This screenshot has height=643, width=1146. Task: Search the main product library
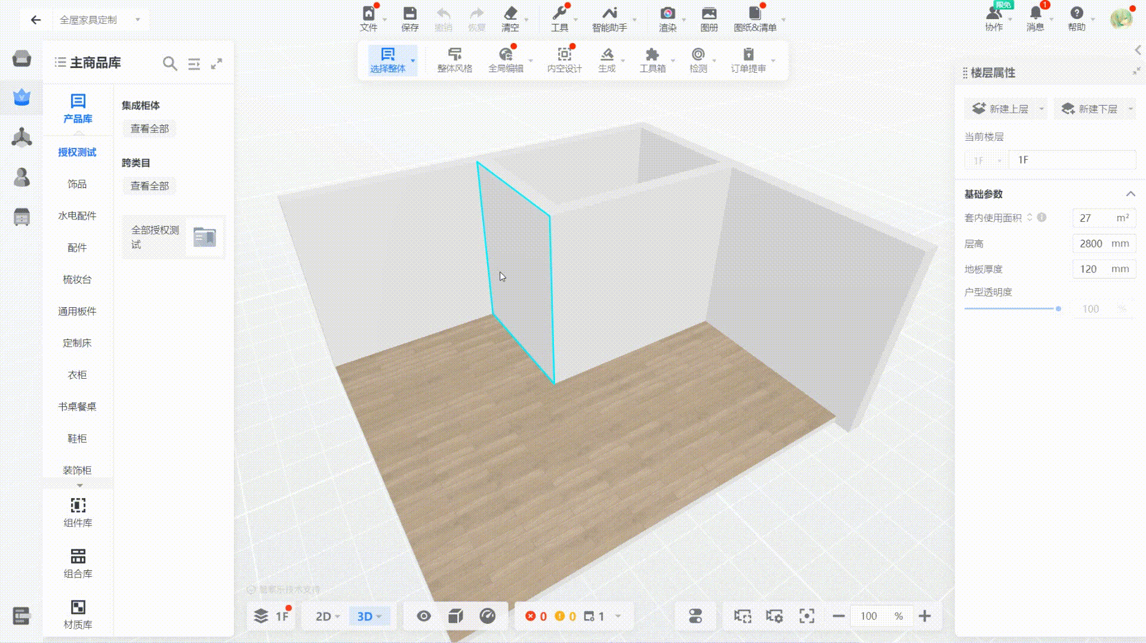(x=170, y=63)
